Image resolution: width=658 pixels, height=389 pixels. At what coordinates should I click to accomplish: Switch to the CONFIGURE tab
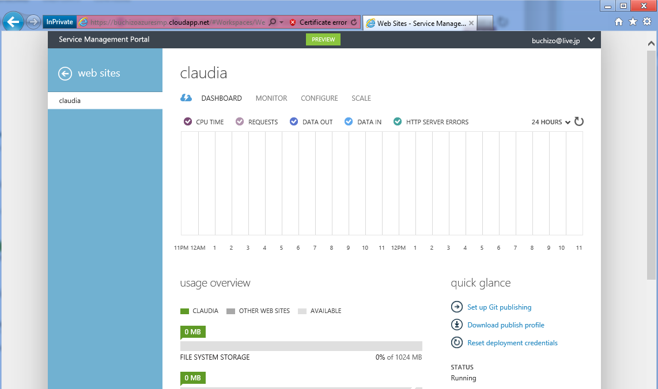tap(319, 98)
